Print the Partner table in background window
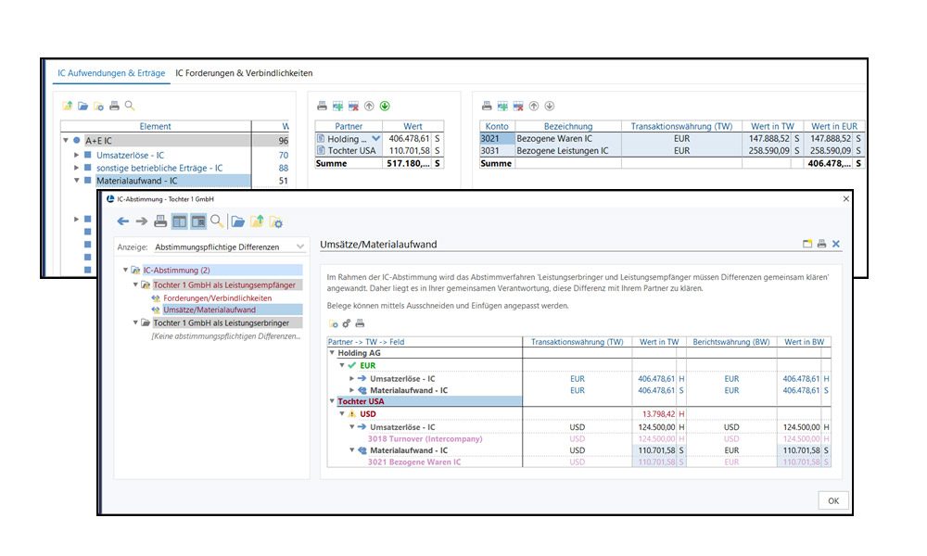 coord(323,107)
